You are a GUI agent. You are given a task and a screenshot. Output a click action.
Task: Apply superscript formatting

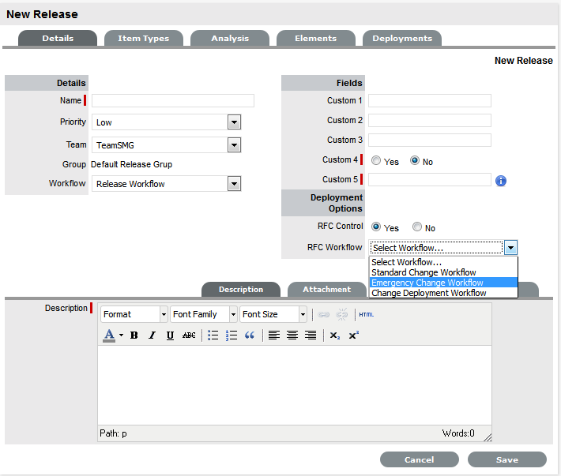tap(353, 335)
